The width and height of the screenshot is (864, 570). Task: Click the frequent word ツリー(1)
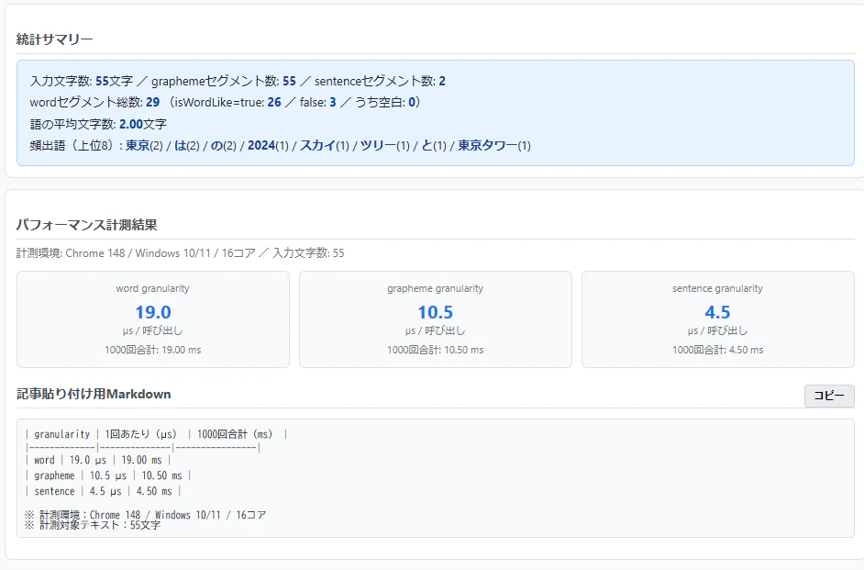coord(385,146)
